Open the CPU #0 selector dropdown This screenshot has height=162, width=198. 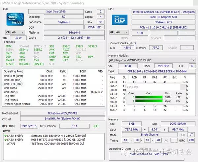15,32
